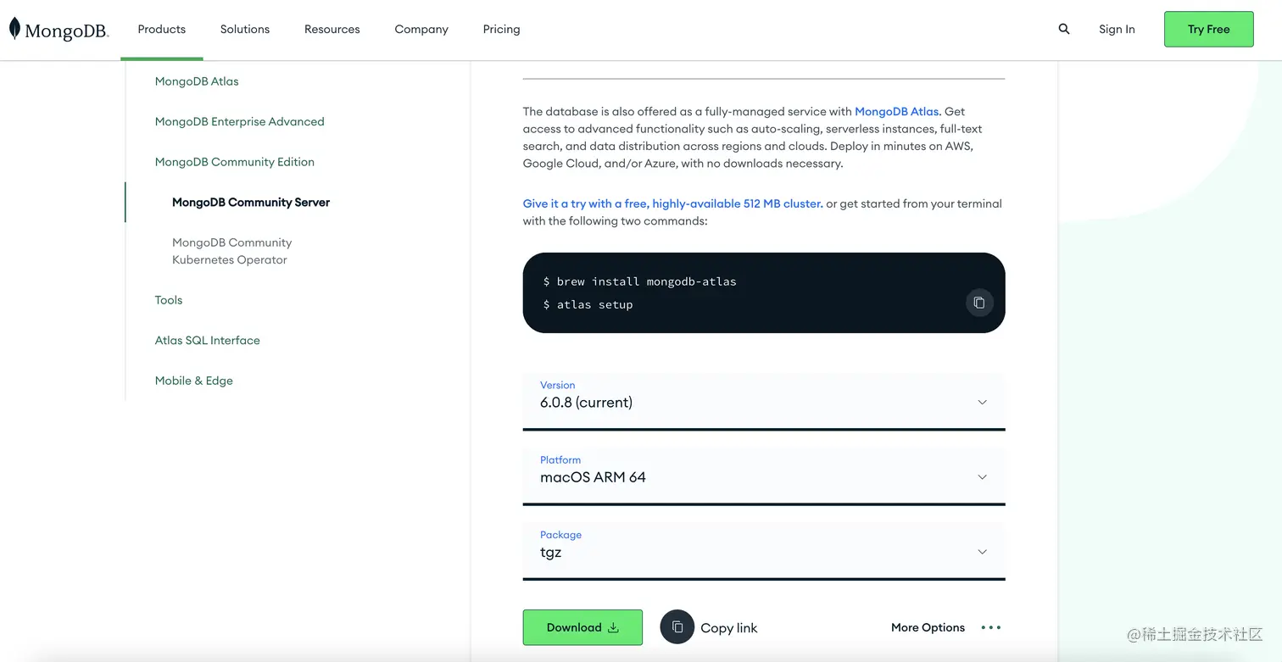Click Sign In link

click(1117, 29)
